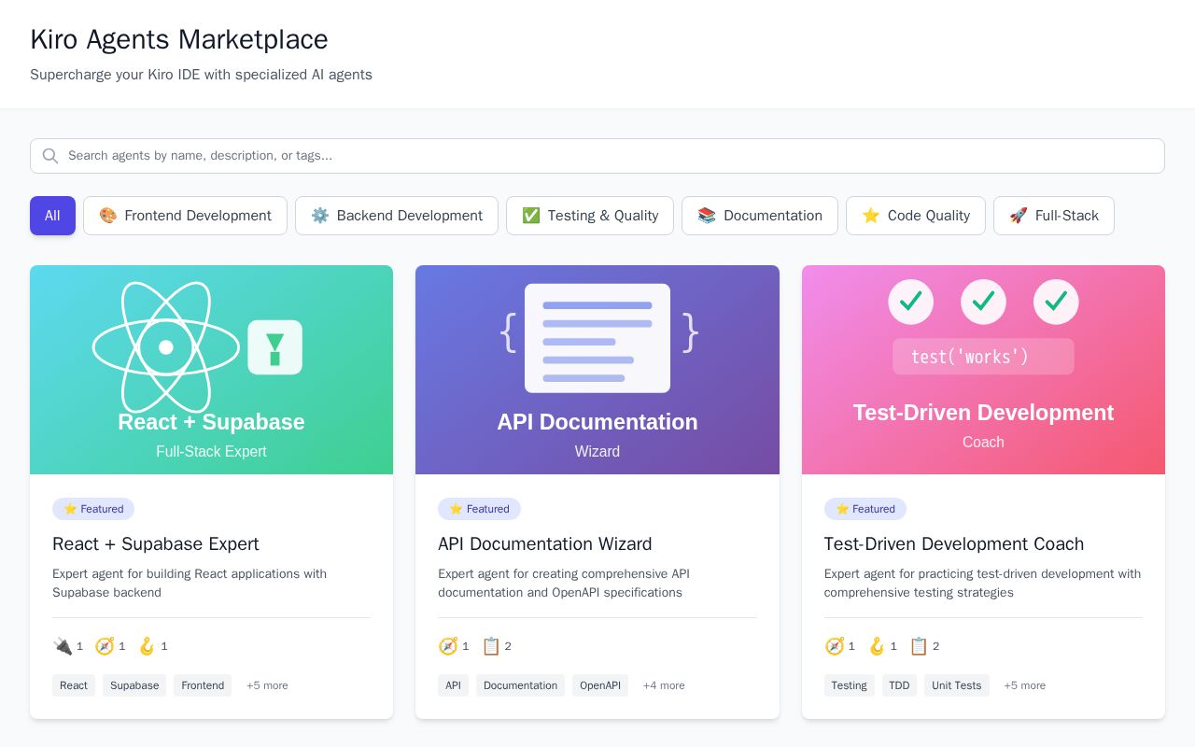Expand the +5 more tags on React card
Image resolution: width=1195 pixels, height=747 pixels.
point(267,685)
